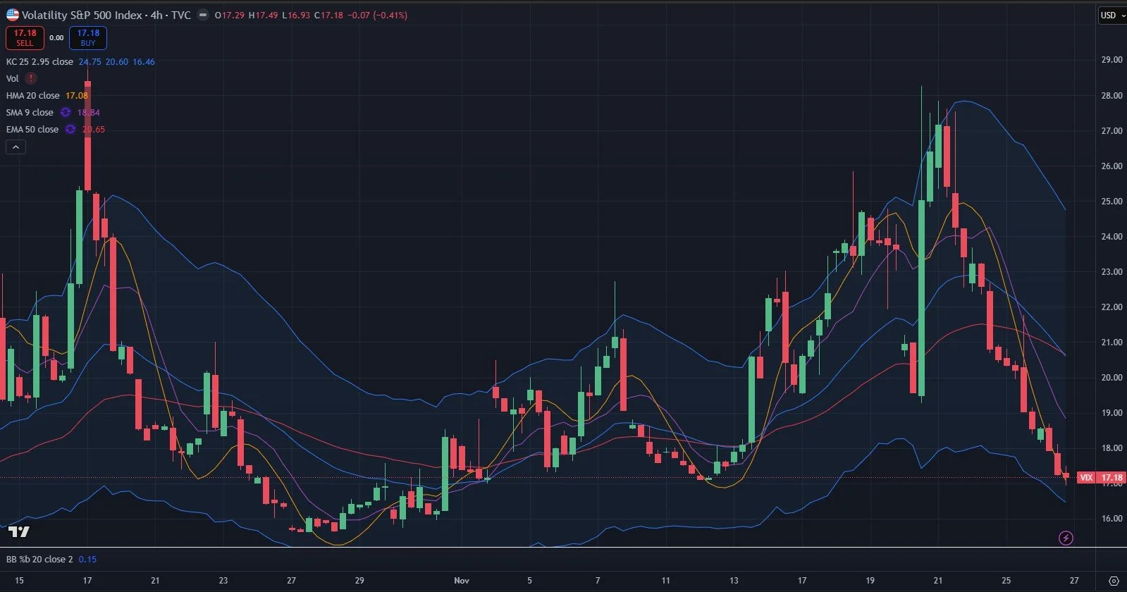The image size is (1127, 592).
Task: Click the 11 date label on time axis
Action: [x=665, y=580]
